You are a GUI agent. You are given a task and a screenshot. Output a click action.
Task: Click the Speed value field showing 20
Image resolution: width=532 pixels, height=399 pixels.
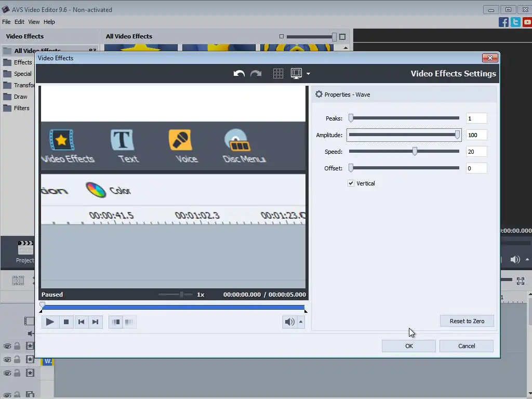(x=476, y=152)
